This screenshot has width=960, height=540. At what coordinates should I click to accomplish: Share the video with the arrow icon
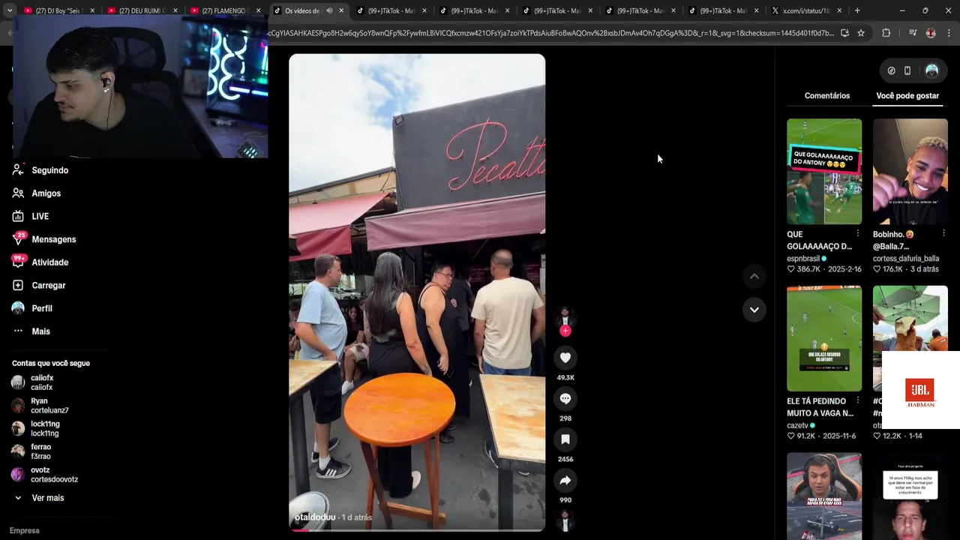pyautogui.click(x=565, y=480)
